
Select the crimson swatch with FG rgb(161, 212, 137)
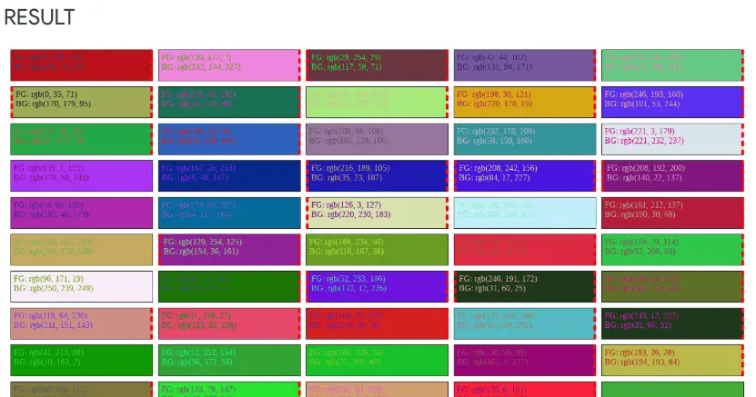672,213
